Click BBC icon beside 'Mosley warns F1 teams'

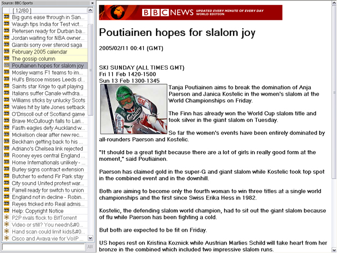point(6,72)
